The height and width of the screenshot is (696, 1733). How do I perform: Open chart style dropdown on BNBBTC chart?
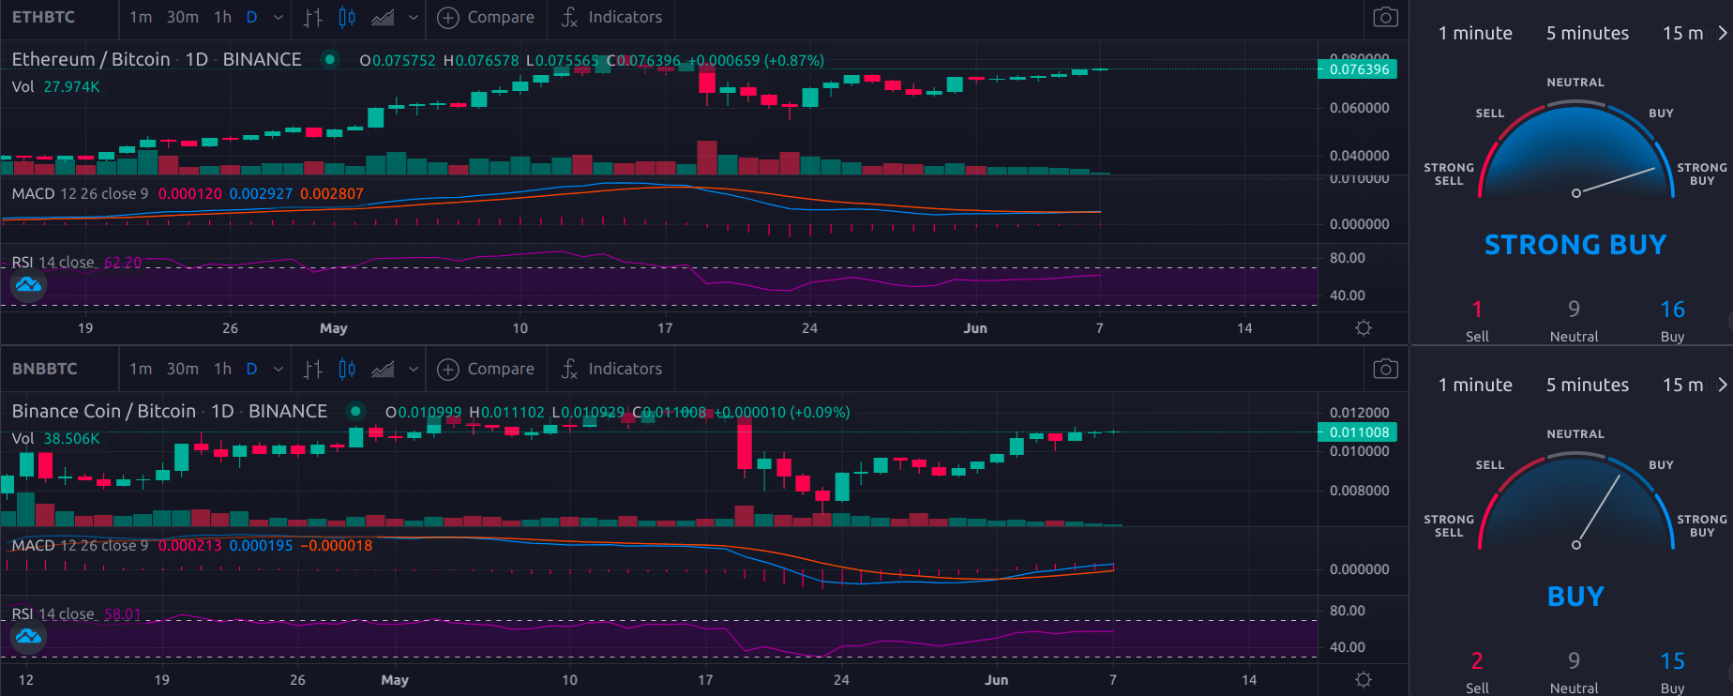point(414,369)
